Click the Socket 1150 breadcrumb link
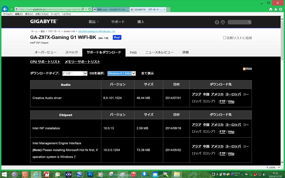 click(69, 31)
